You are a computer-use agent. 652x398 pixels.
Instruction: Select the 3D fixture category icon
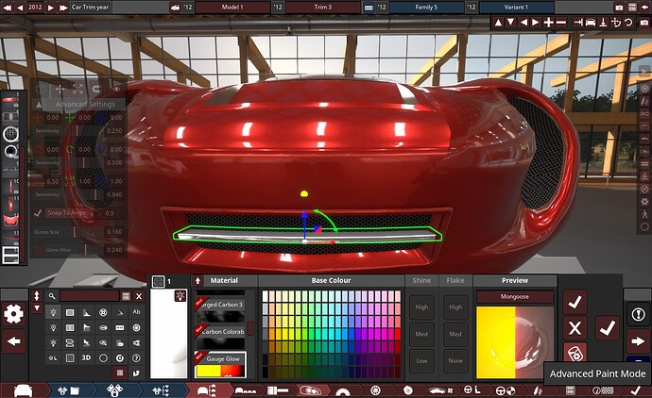point(85,358)
